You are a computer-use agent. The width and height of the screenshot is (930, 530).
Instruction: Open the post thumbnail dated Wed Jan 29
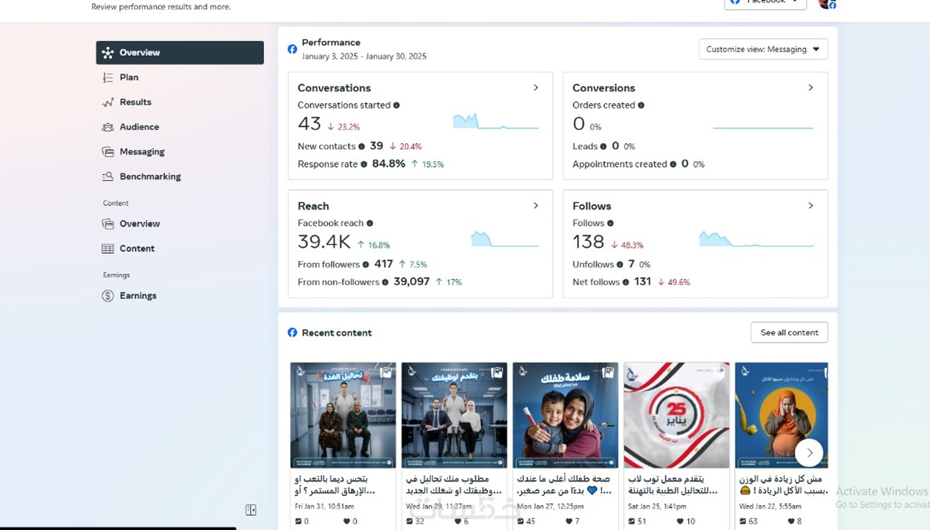point(454,415)
